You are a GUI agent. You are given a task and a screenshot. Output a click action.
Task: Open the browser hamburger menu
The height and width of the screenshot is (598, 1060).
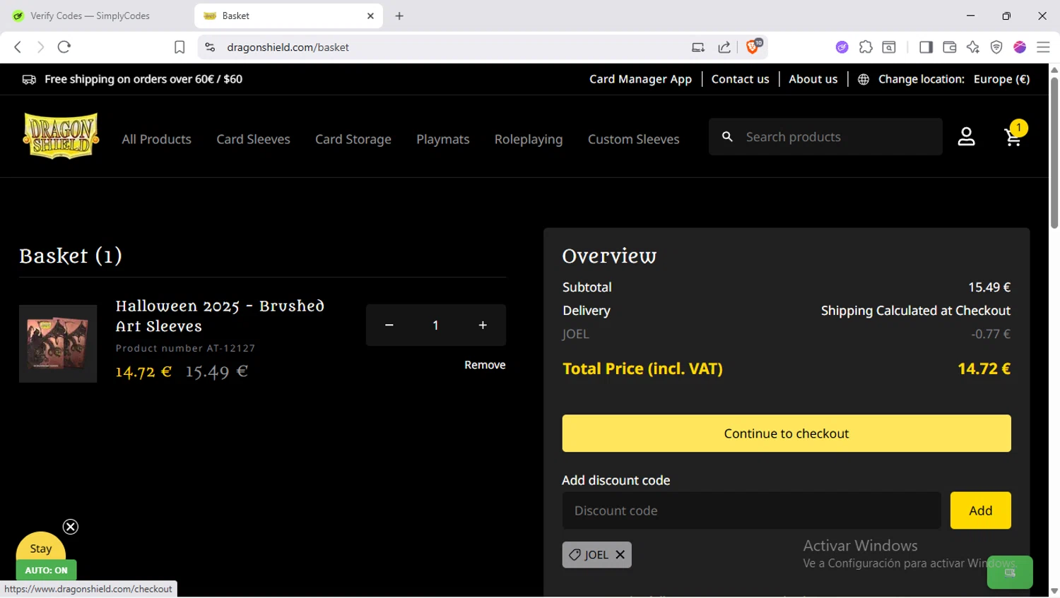[1043, 47]
